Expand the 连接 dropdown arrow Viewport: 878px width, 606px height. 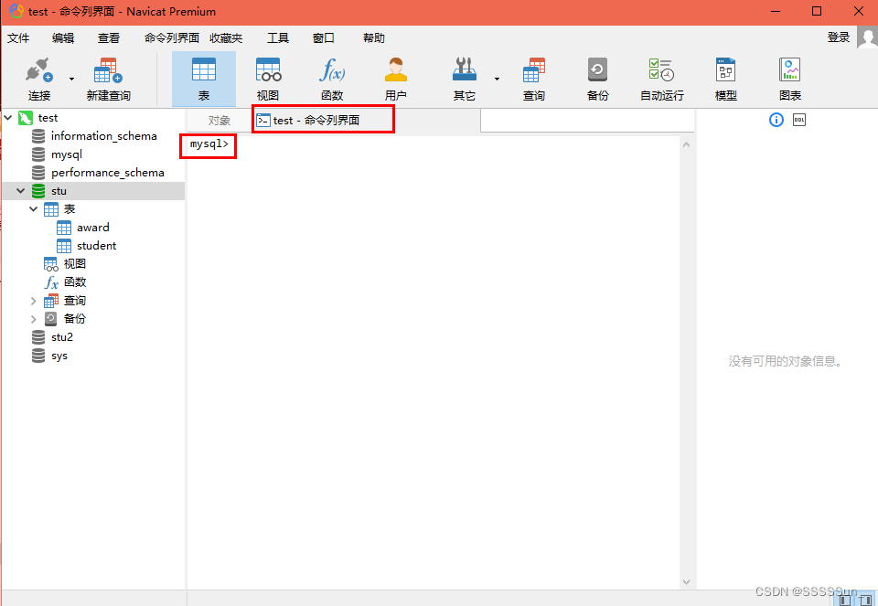(71, 79)
